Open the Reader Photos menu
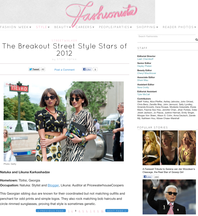Viewport: 198px width, 216px height. (179, 27)
